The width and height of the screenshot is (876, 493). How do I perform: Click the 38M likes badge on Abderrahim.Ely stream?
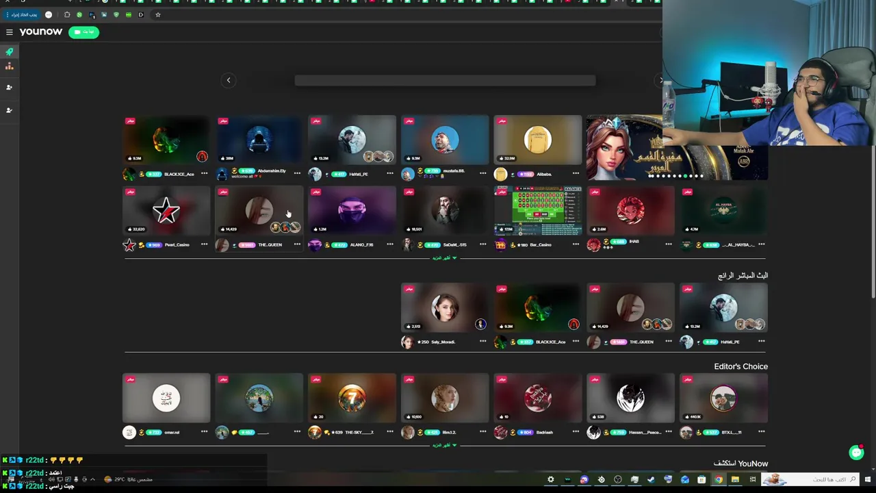click(228, 158)
